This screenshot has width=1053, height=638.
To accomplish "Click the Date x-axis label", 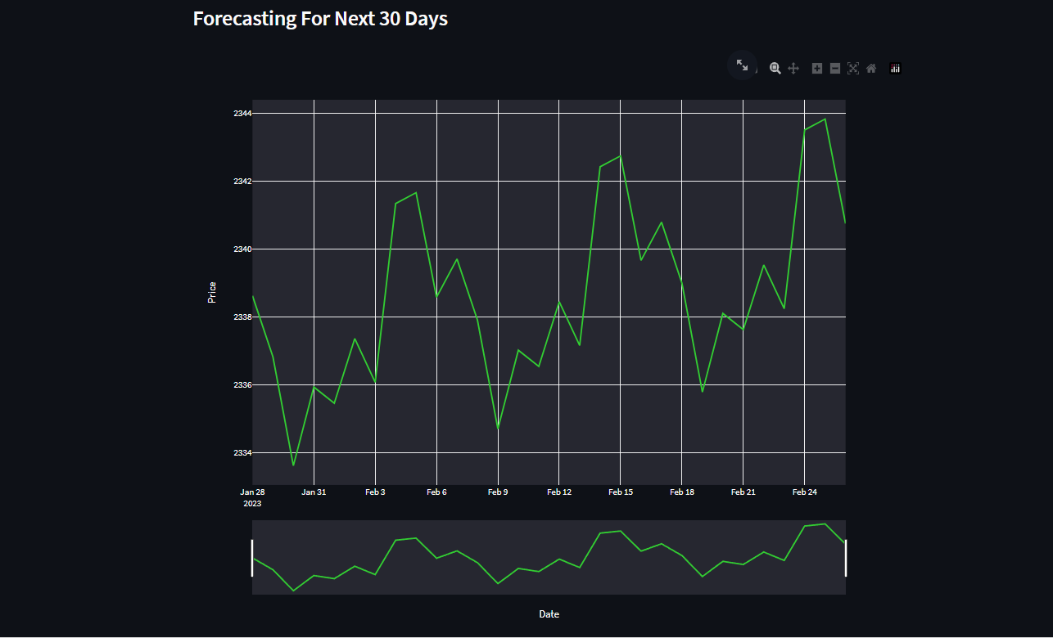I will click(549, 613).
